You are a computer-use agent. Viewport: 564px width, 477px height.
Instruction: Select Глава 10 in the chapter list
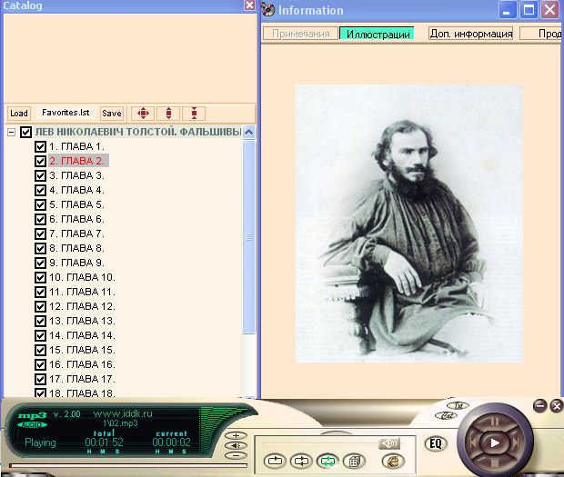pos(82,277)
